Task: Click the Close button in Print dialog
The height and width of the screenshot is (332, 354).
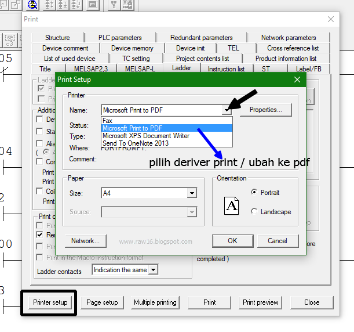Action: [312, 302]
